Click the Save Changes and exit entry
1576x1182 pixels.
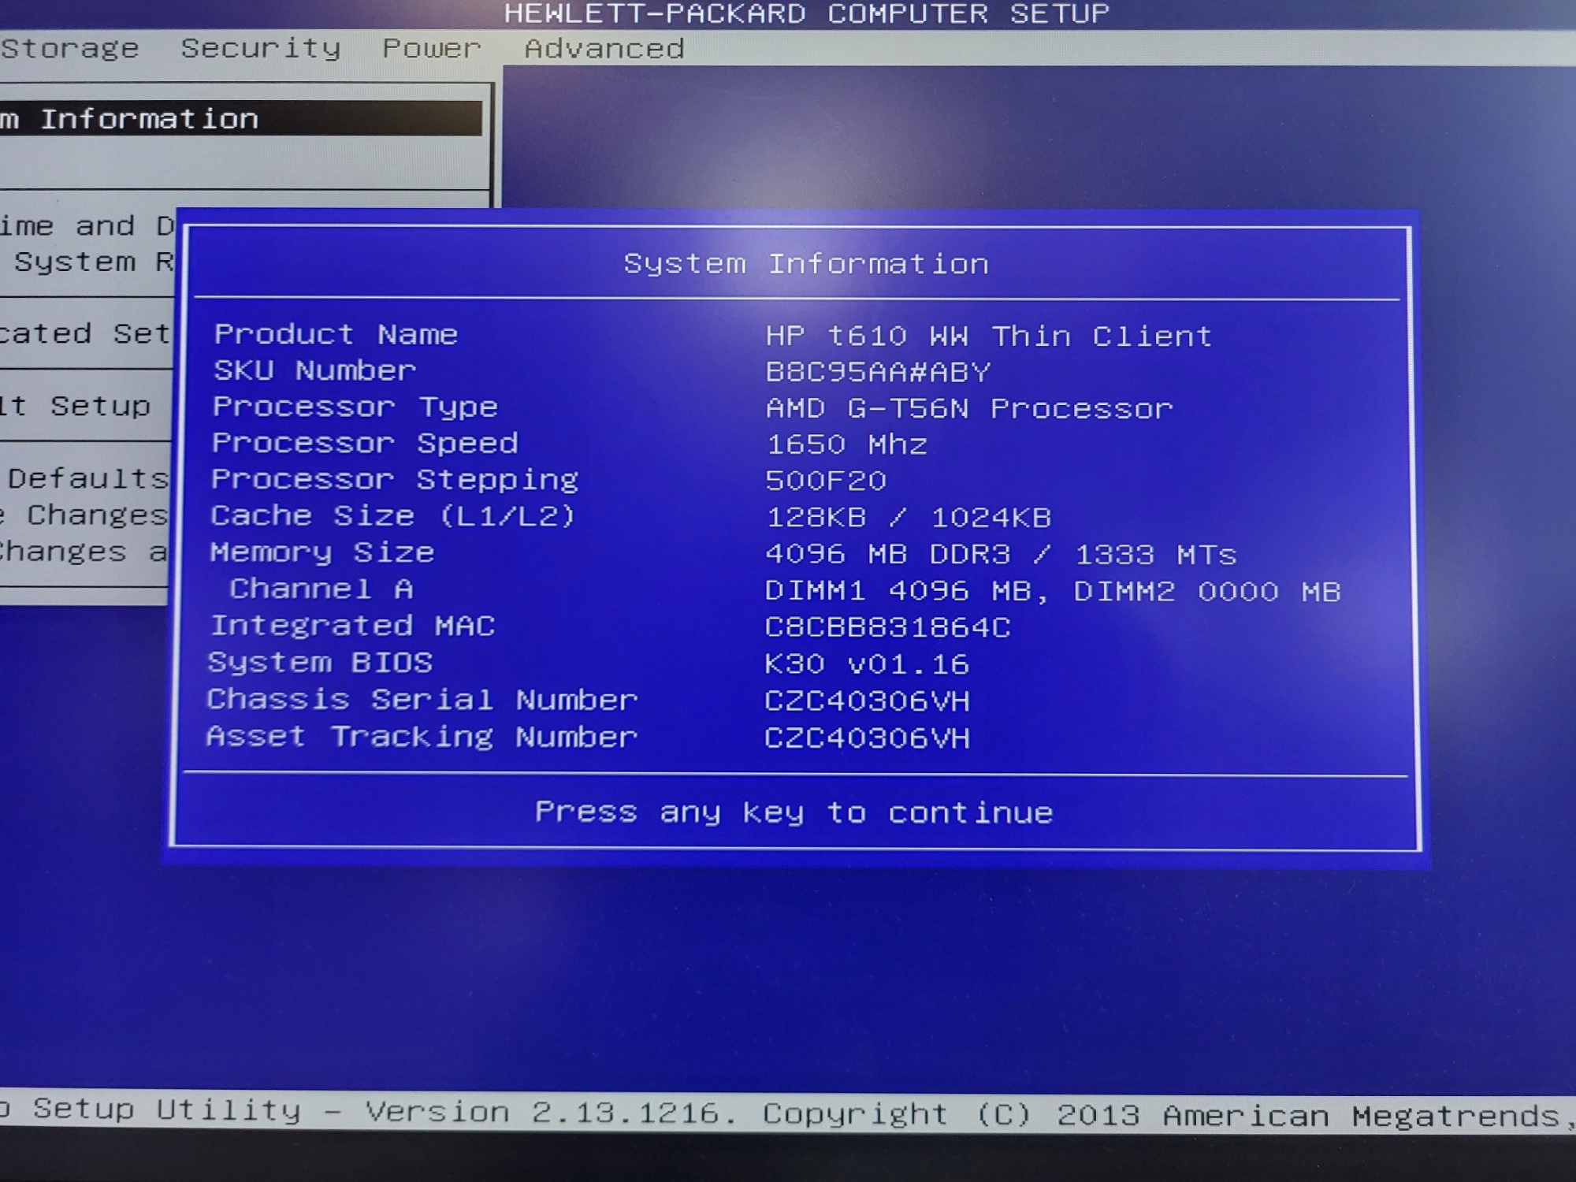83,552
